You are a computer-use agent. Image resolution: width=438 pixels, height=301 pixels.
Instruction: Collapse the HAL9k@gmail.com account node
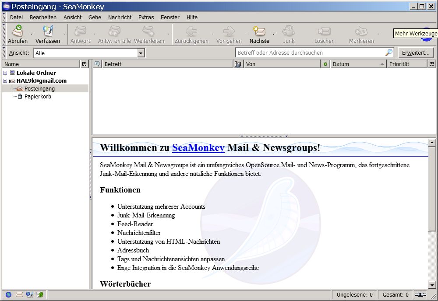point(5,80)
